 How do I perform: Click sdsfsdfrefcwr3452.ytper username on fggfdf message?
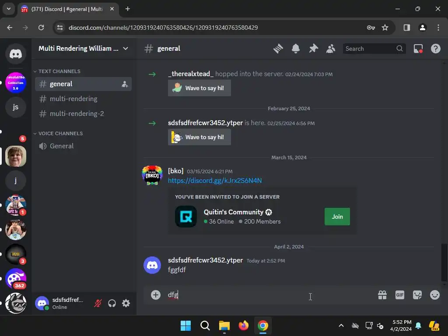click(206, 260)
